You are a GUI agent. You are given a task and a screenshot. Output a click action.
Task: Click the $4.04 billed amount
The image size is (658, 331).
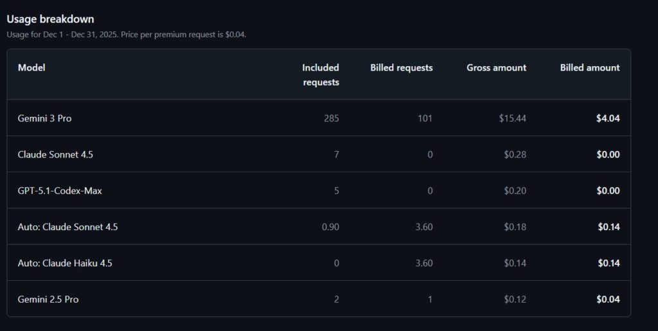pyautogui.click(x=608, y=118)
